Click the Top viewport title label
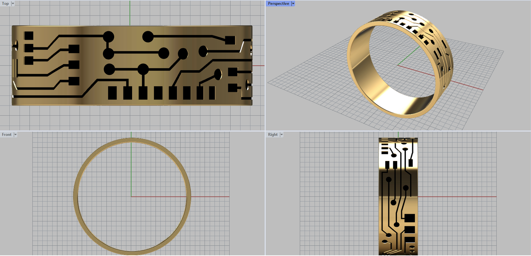The width and height of the screenshot is (531, 256). click(5, 4)
